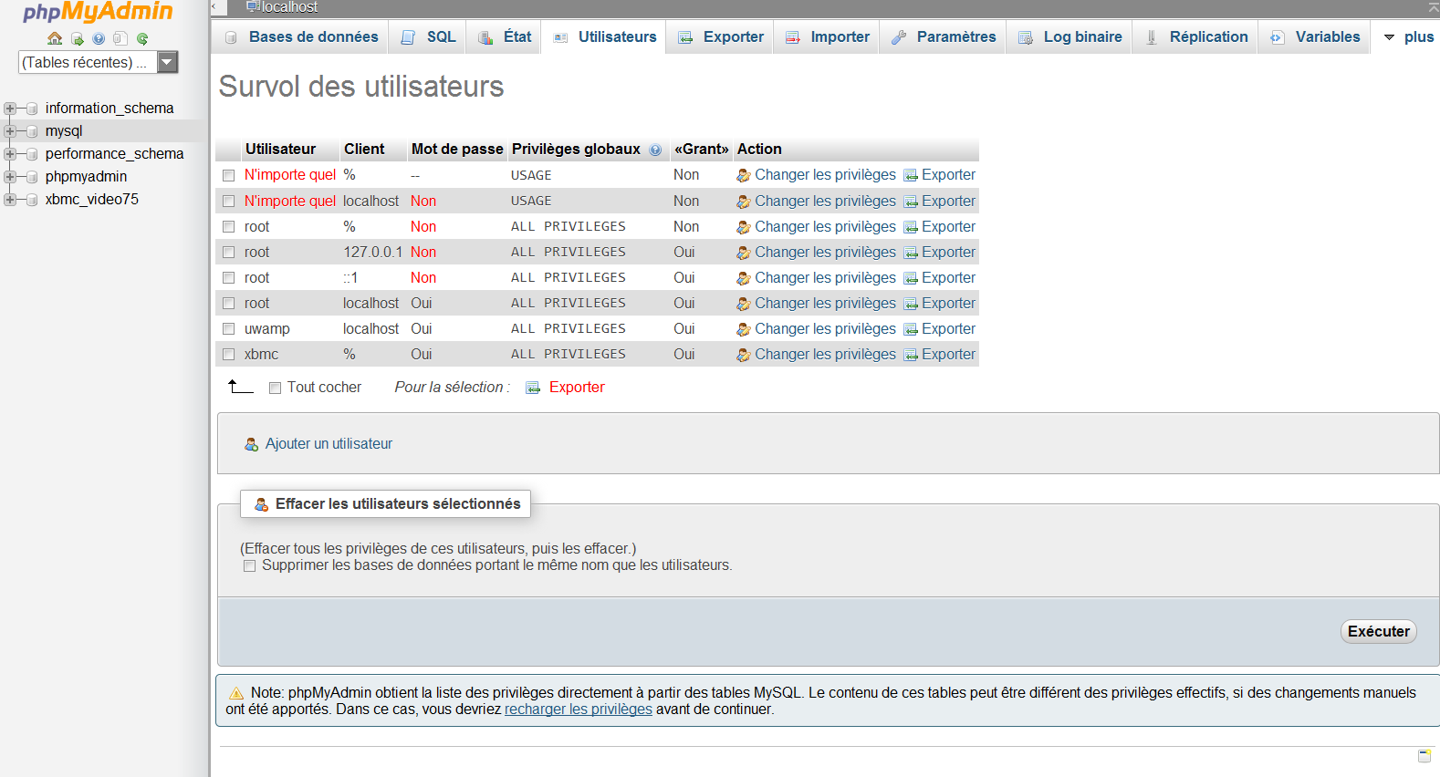Click the warning triangle icon in the note
Image resolution: width=1440 pixels, height=777 pixels.
[x=236, y=693]
